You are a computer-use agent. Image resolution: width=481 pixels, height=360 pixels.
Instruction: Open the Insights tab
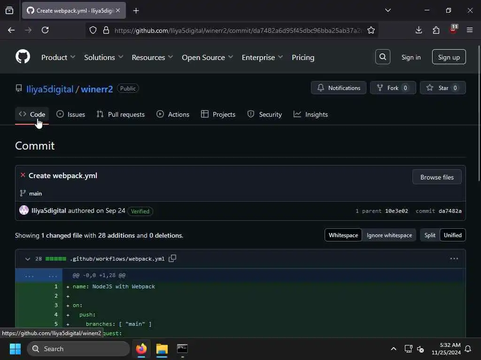310,114
